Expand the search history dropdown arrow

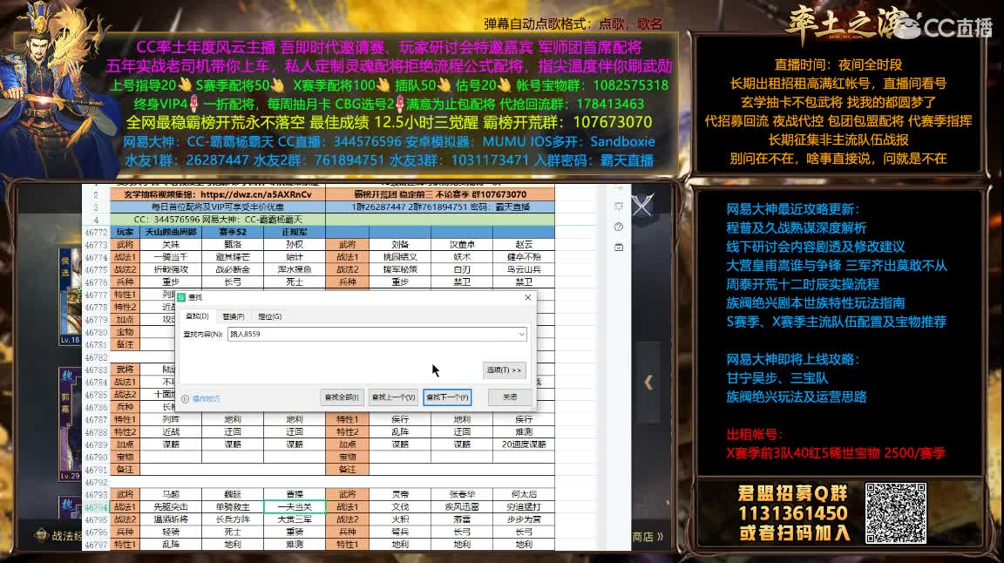click(521, 334)
